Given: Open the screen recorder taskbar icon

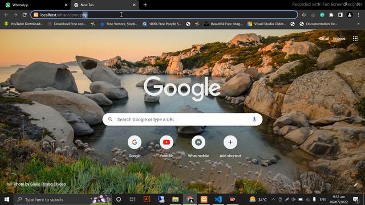Looking at the screenshot, I should (x=232, y=199).
